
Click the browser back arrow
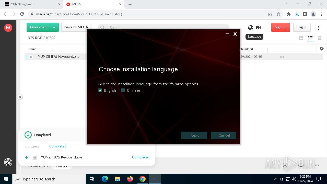coord(6,14)
